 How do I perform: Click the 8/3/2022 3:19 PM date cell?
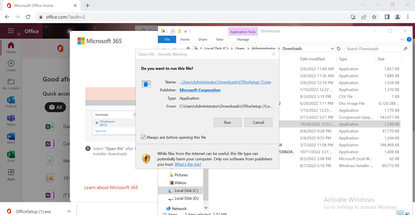point(315,97)
